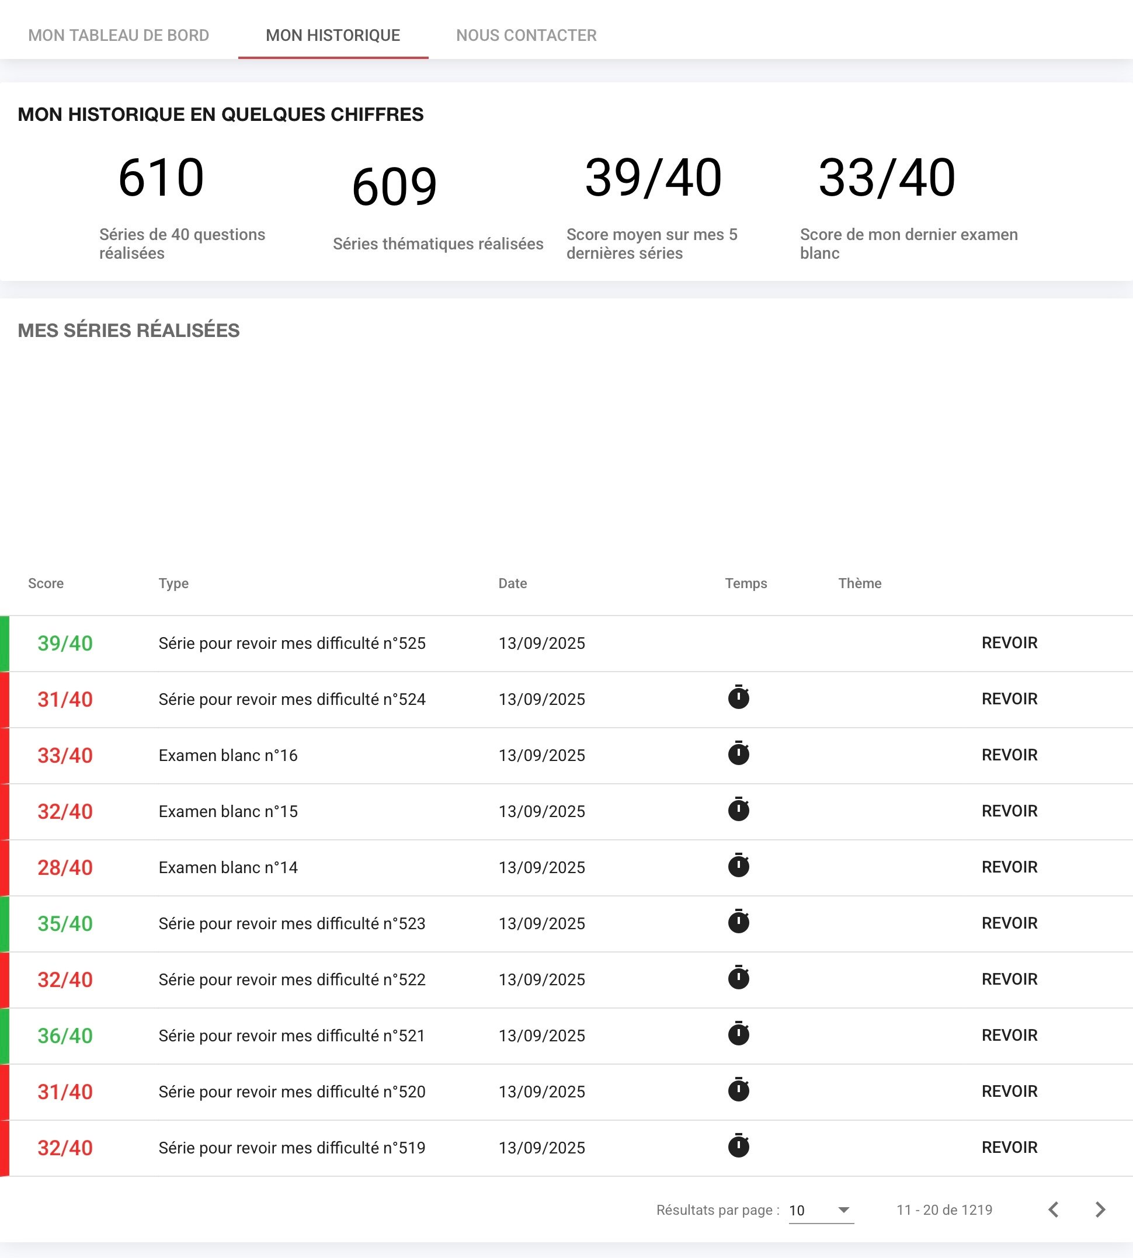Click stopwatch icon for Examen blanc n°16
This screenshot has height=1258, width=1133.
(x=738, y=754)
